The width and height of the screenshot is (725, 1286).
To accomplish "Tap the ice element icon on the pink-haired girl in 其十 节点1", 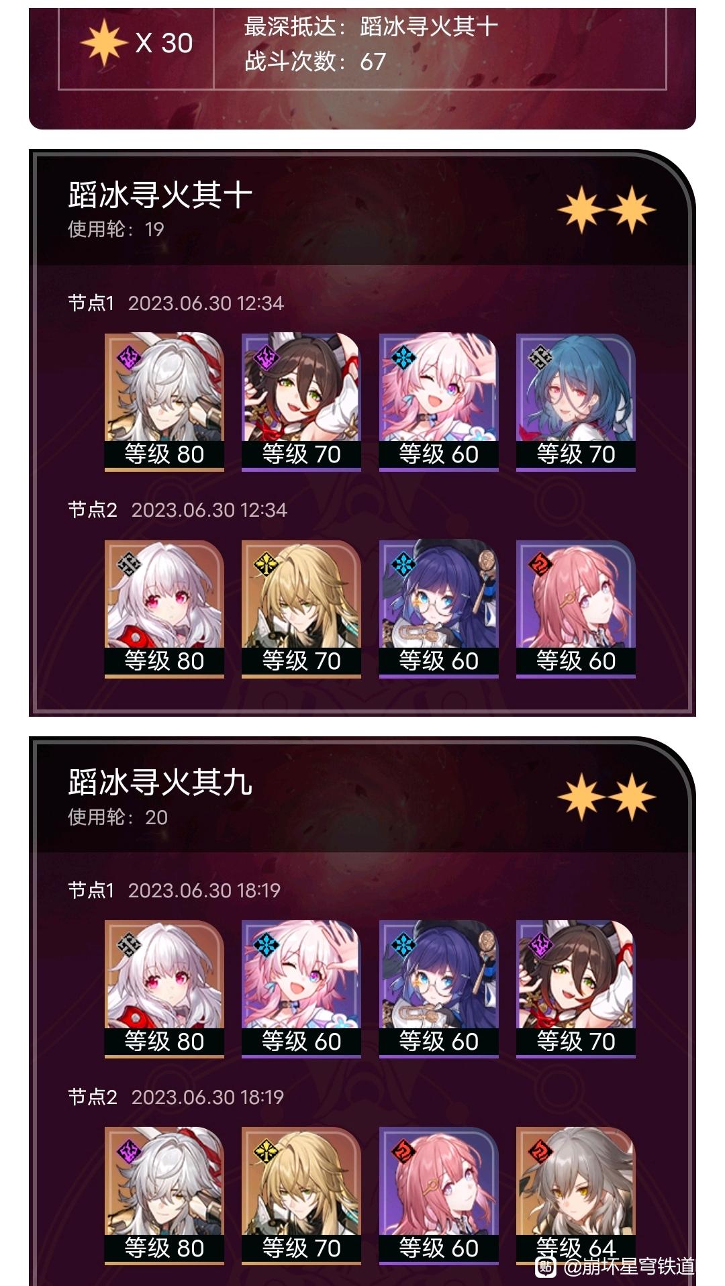I will click(x=403, y=357).
